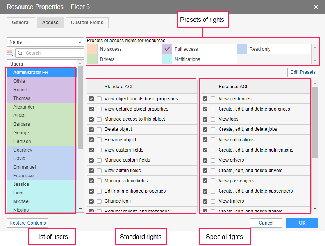Click the search magnifier icon
This screenshot has height=246, width=325.
click(21, 53)
